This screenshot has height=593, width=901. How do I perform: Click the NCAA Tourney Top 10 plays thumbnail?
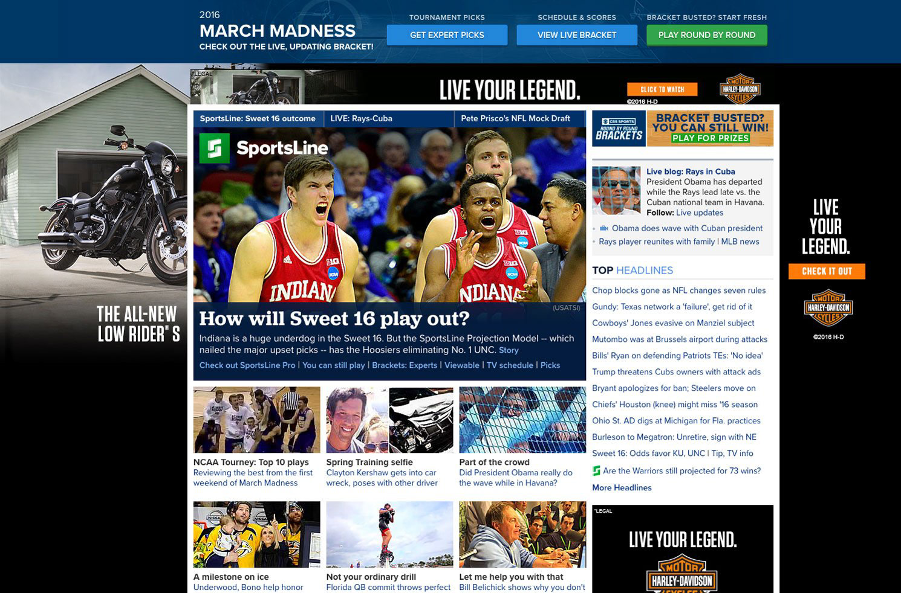click(x=256, y=420)
